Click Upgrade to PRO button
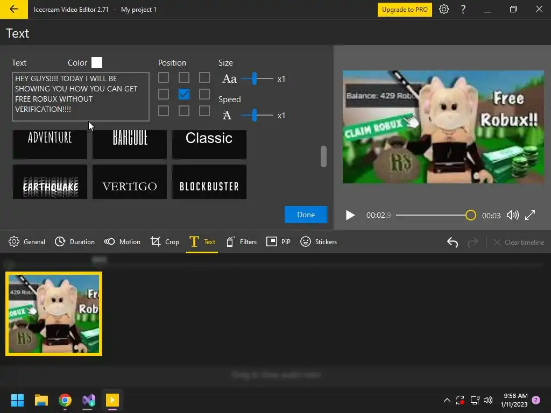This screenshot has width=551, height=413. pos(405,10)
